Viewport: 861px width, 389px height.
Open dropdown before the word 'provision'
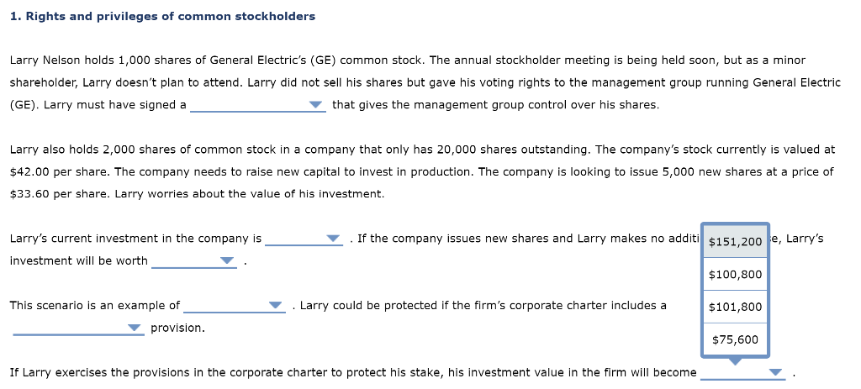[x=78, y=329]
